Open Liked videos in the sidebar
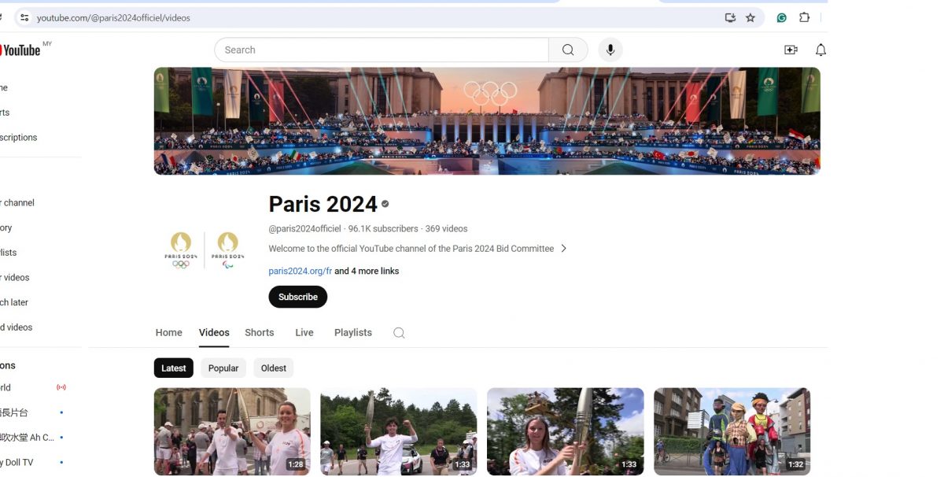Screen dimensions: 944x477 pos(17,327)
